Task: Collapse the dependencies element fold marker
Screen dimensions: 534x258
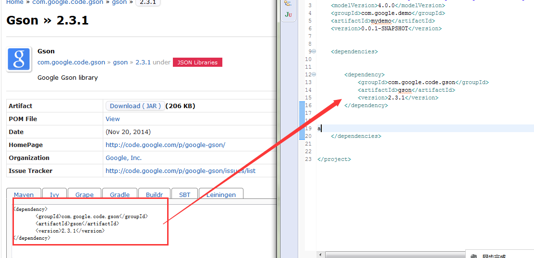Action: click(x=314, y=51)
